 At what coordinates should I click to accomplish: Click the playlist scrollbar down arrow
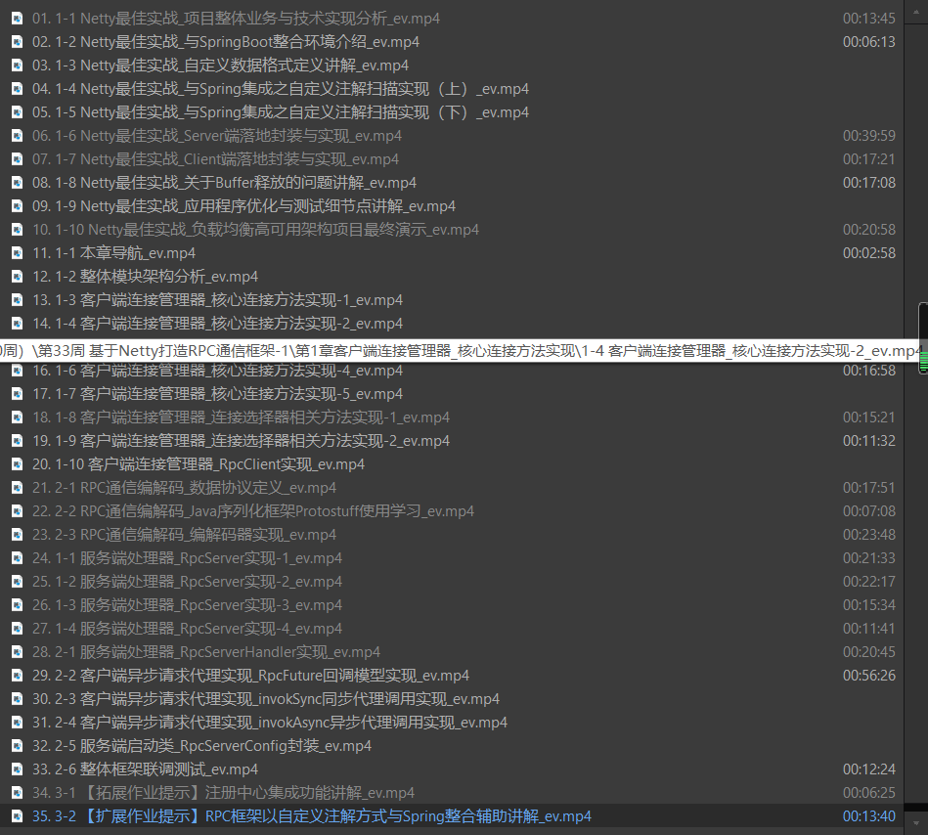tap(917, 822)
